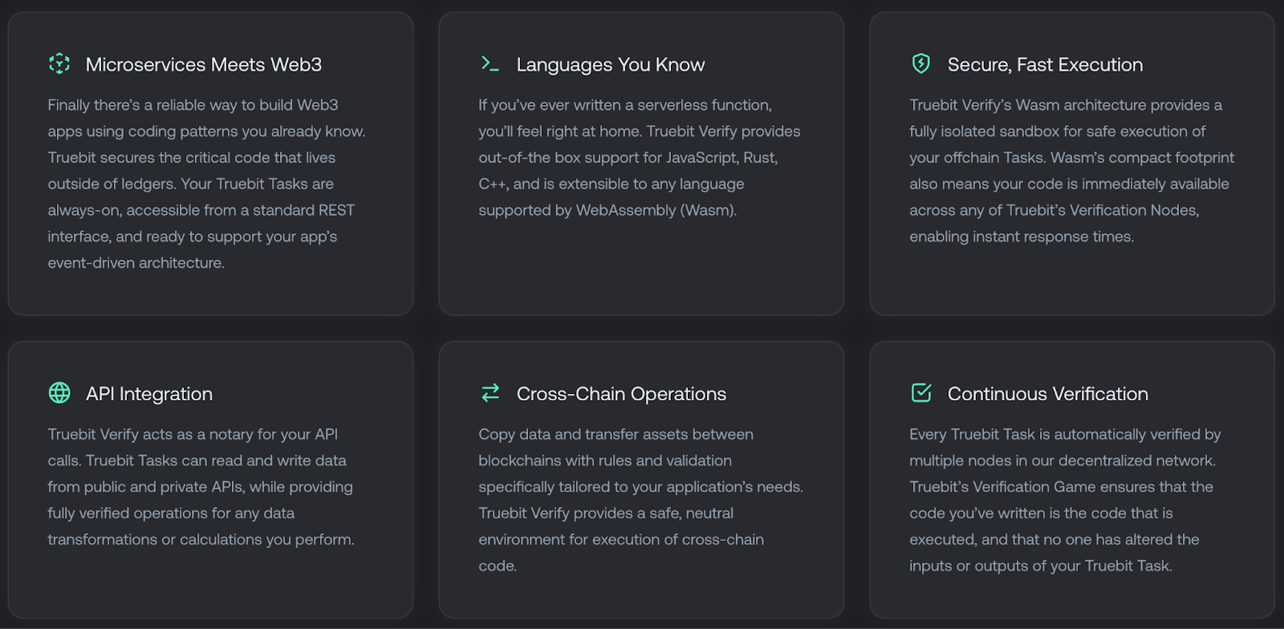Click the terminal prompt icon beside Languages You Know
Screen dimensions: 1284x629
(490, 63)
